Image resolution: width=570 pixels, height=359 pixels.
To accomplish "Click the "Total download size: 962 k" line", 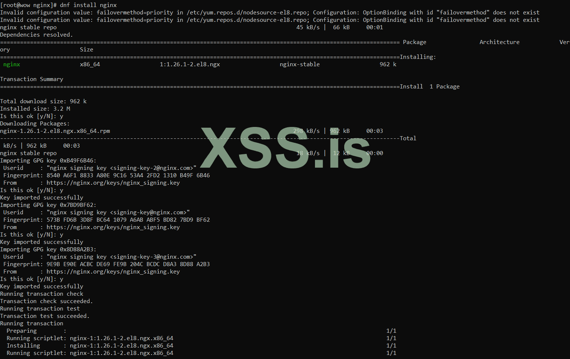I will point(43,101).
